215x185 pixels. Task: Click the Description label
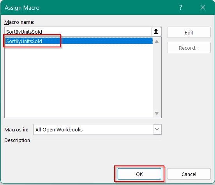pos(17,140)
